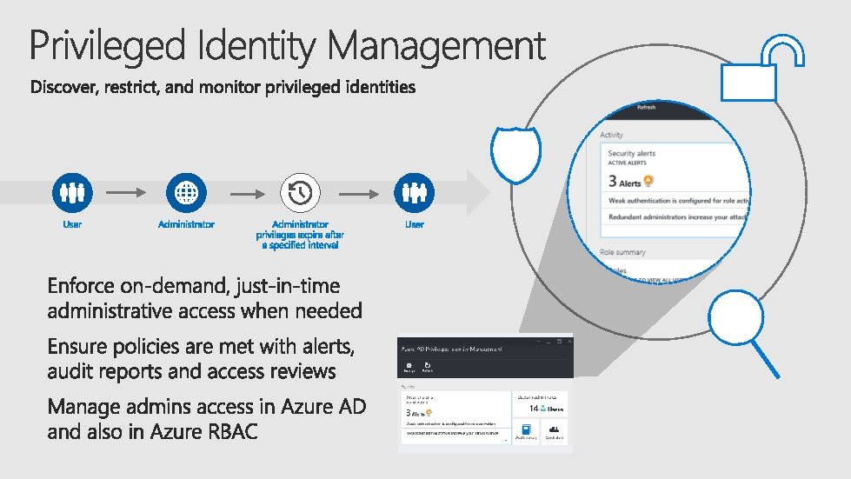The image size is (851, 479).
Task: Open the Audit history book tile
Action: [526, 431]
